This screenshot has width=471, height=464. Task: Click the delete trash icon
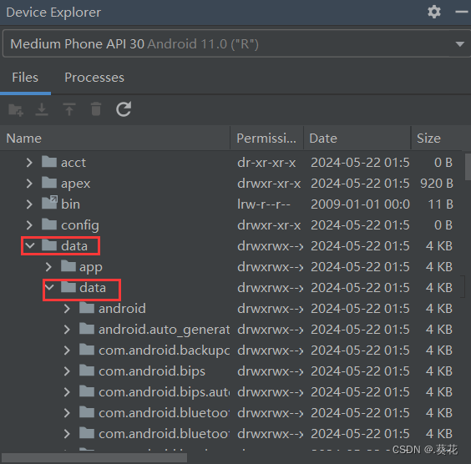pos(96,109)
